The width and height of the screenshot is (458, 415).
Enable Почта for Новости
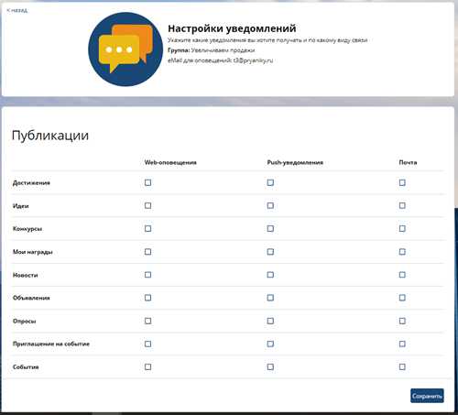(x=402, y=275)
